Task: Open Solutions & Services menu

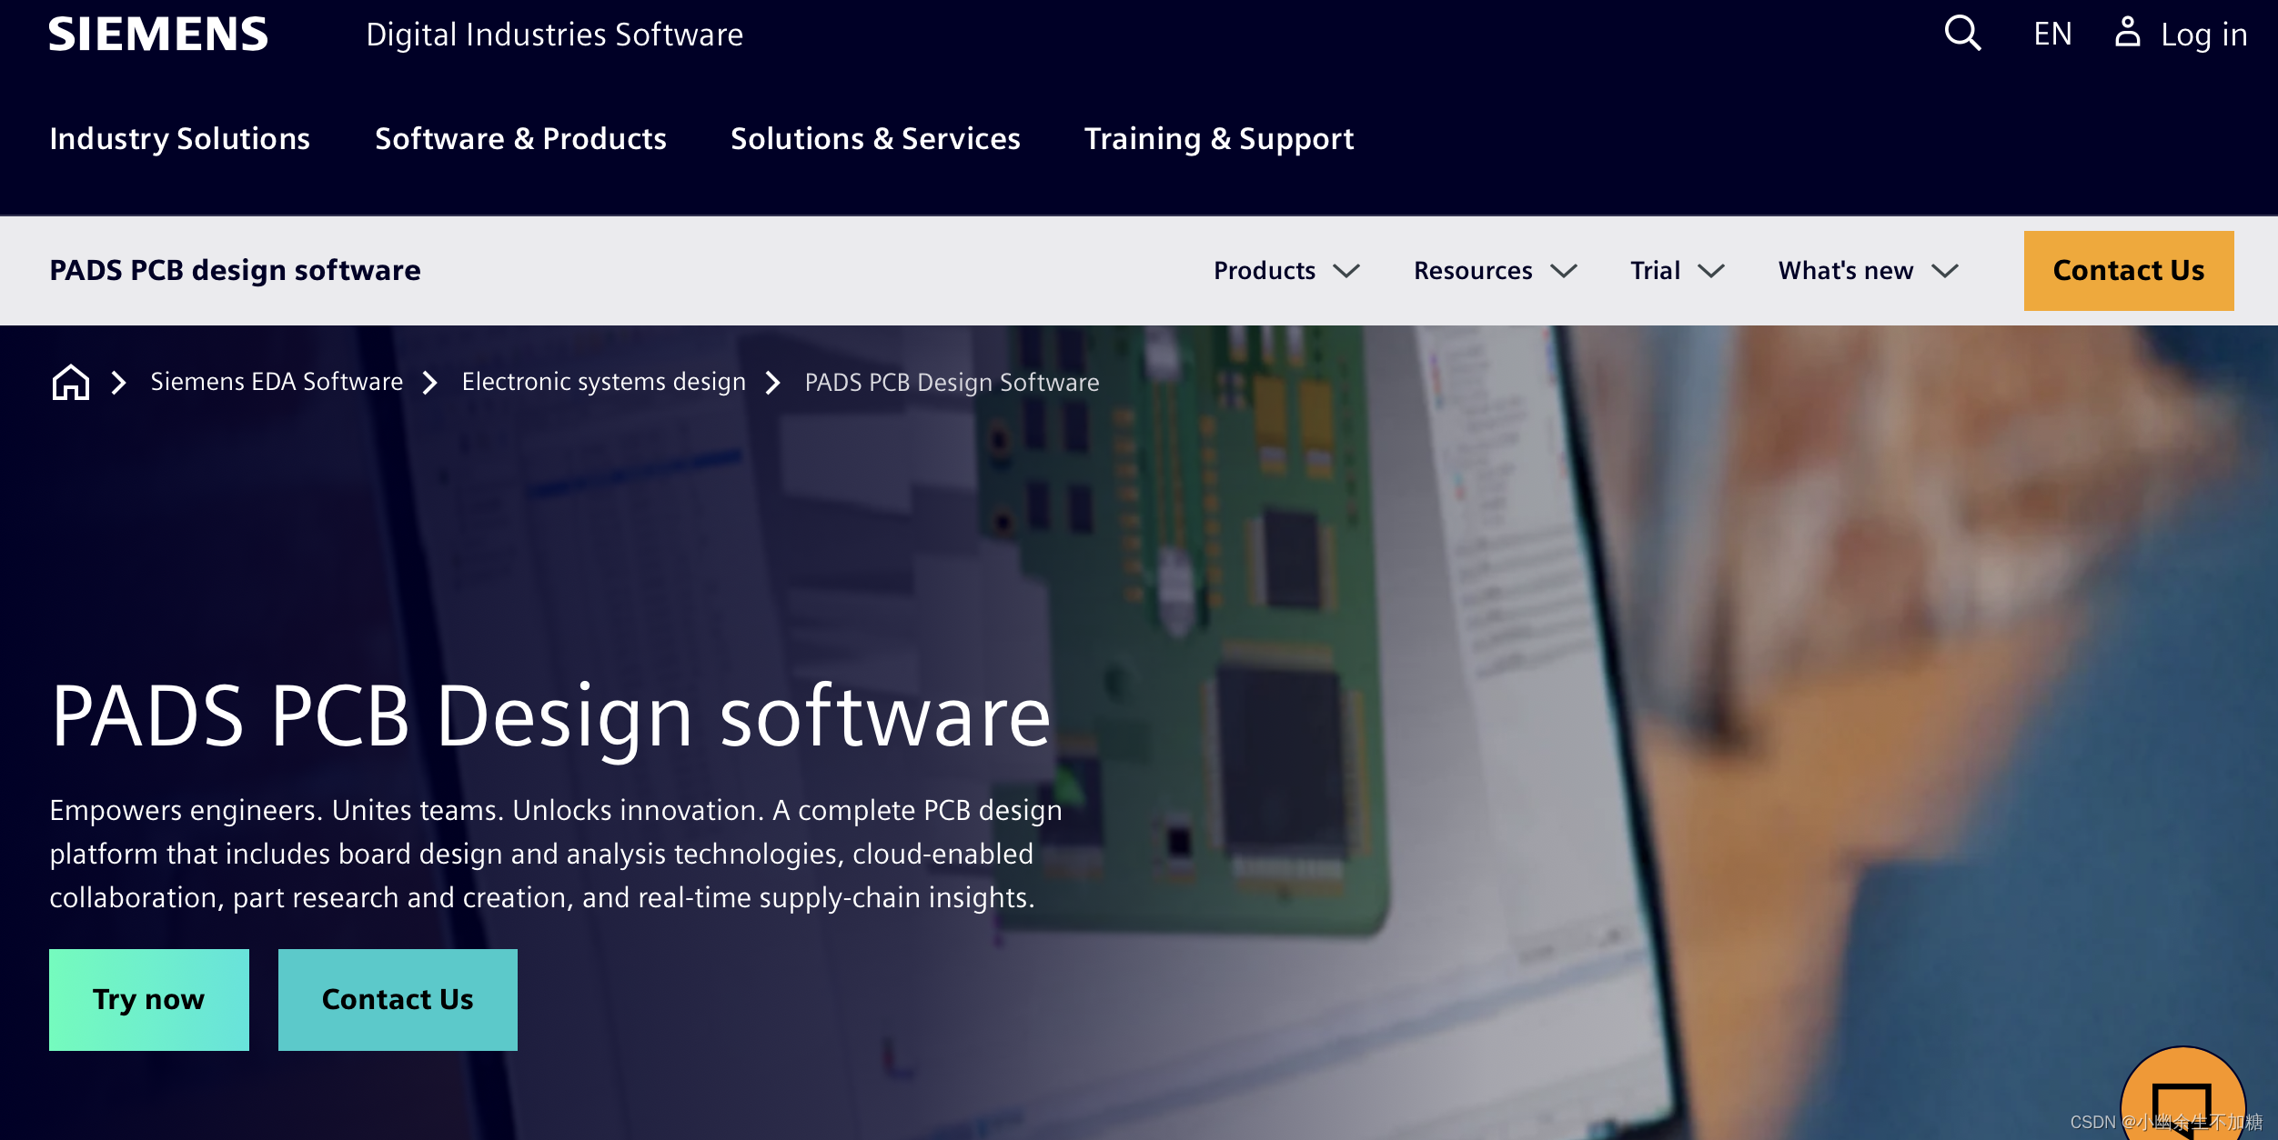Action: coord(875,139)
